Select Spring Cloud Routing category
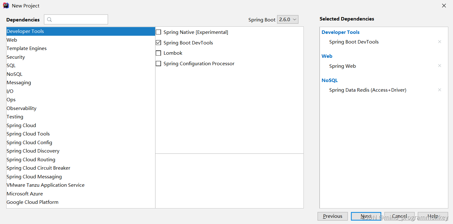 pos(81,159)
